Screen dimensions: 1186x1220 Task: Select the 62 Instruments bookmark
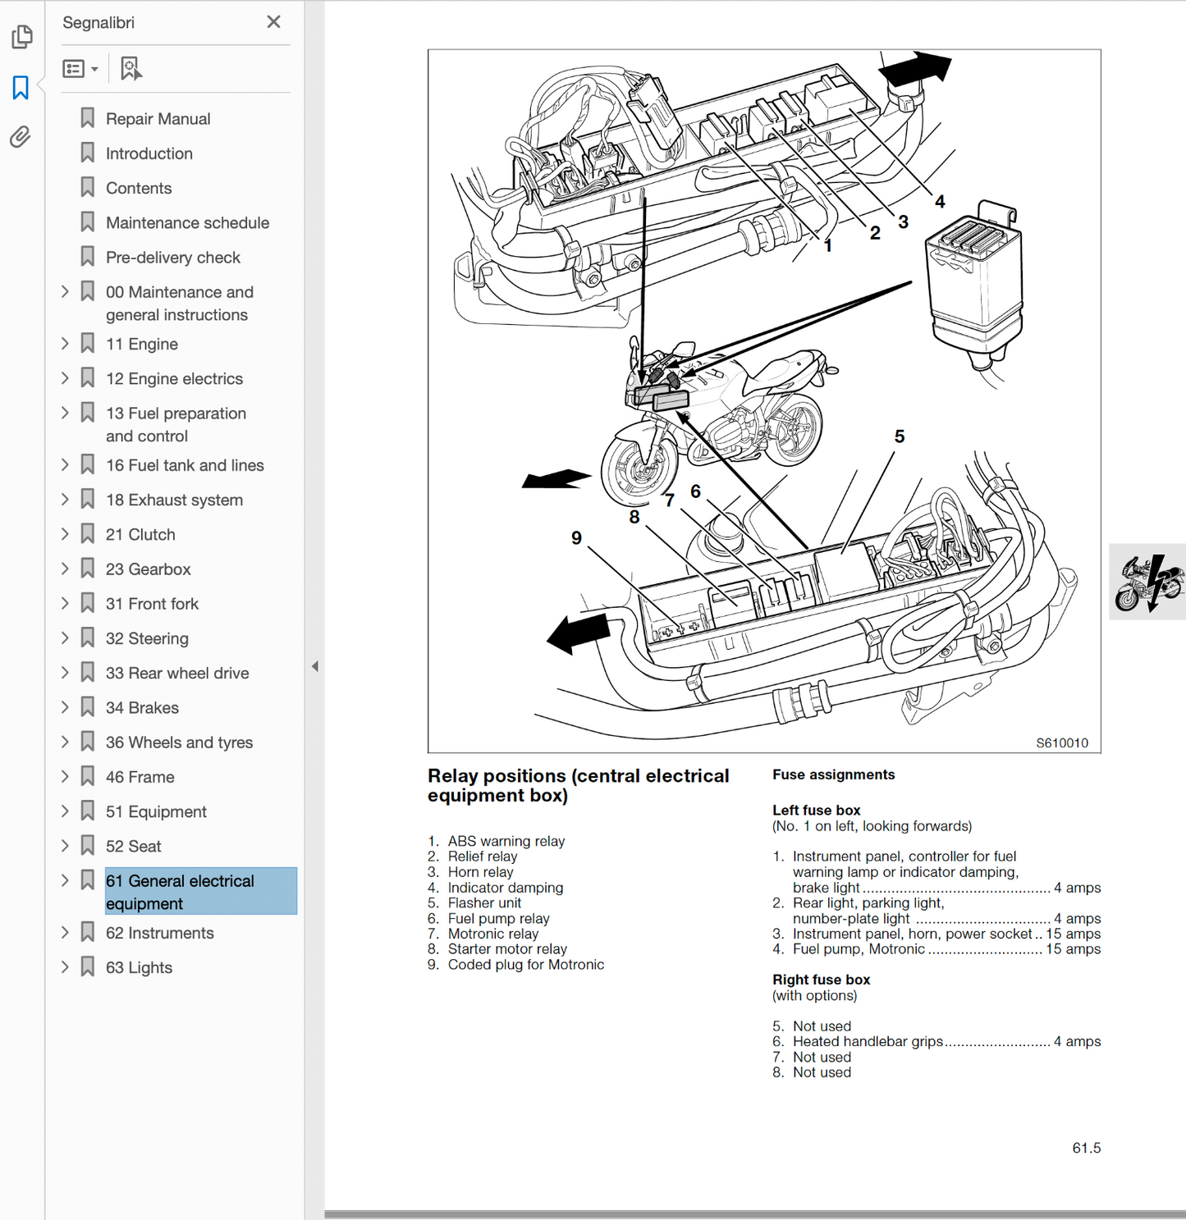click(159, 933)
